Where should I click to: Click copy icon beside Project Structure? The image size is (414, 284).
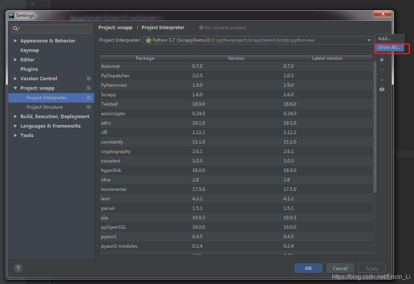pyautogui.click(x=89, y=107)
